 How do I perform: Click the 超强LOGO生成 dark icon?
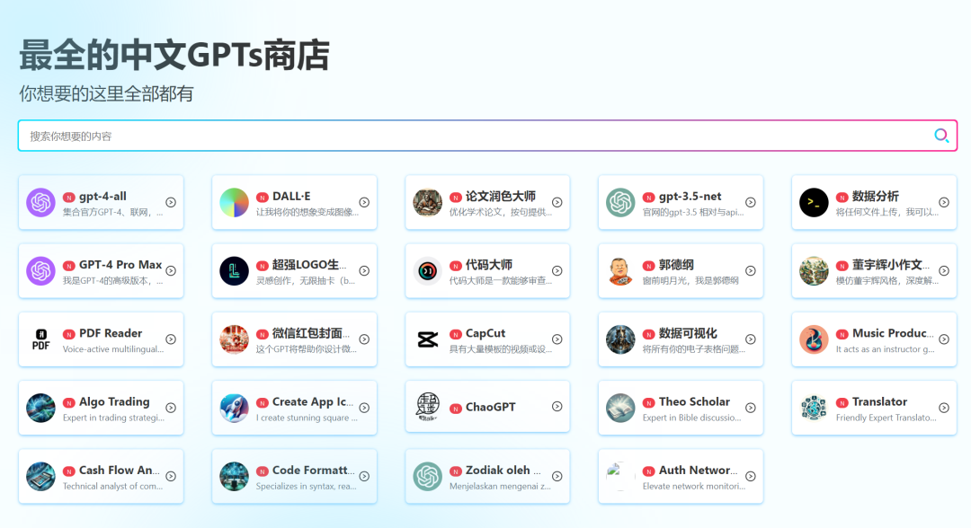click(x=234, y=271)
